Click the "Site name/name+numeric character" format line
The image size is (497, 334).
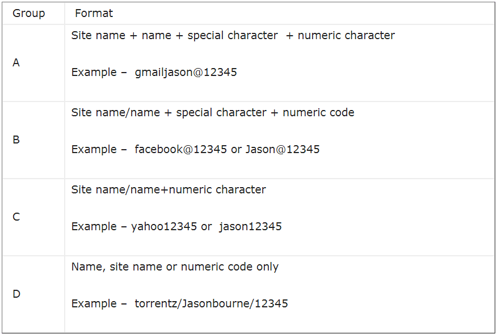point(169,189)
